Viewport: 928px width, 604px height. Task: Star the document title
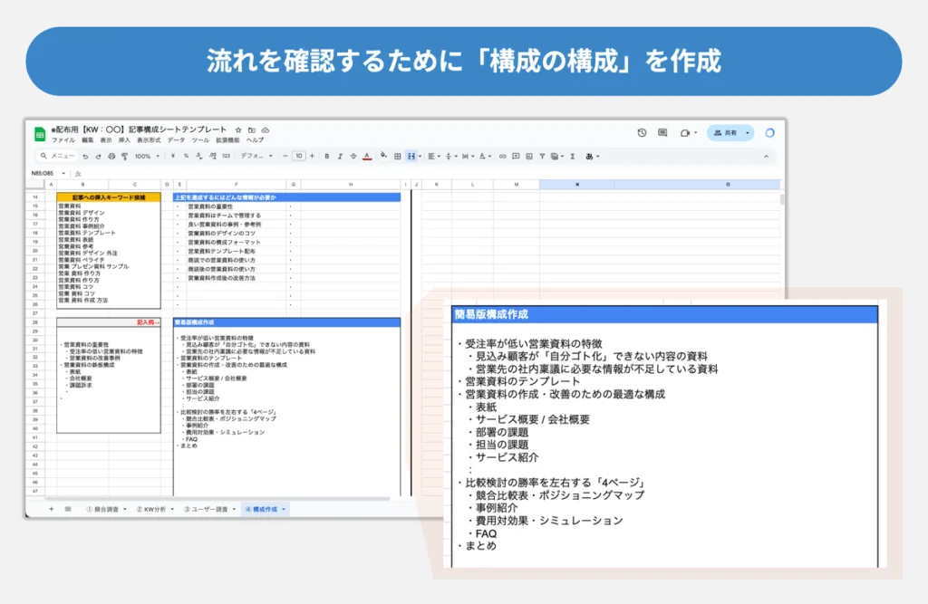pos(238,130)
